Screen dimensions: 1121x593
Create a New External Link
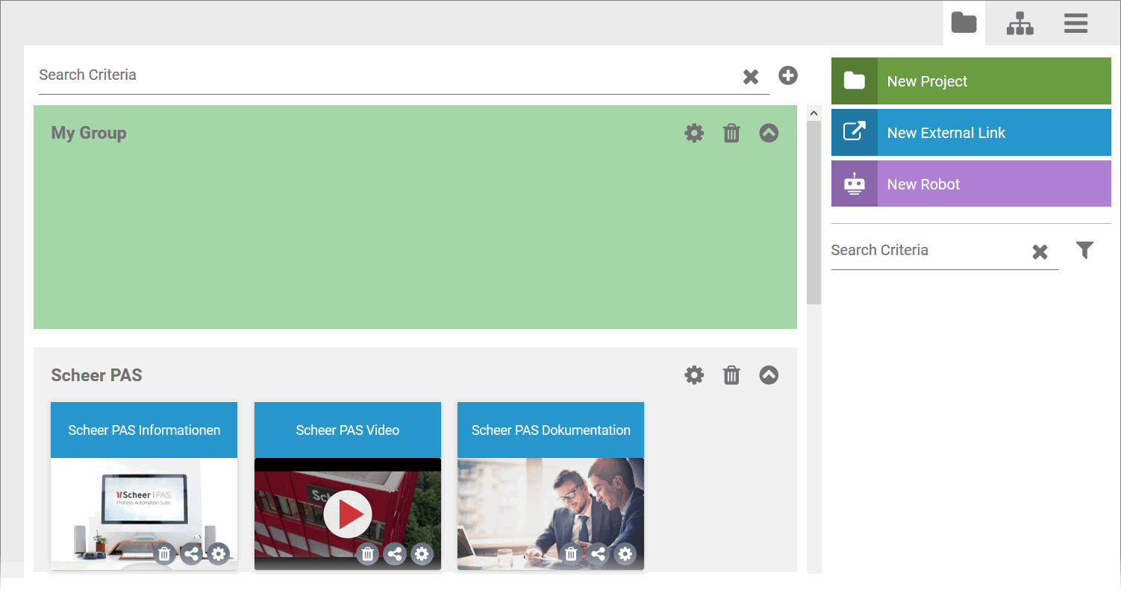point(971,133)
